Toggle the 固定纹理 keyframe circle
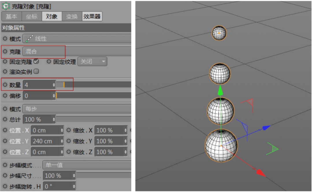312x192 pixels. (49, 62)
